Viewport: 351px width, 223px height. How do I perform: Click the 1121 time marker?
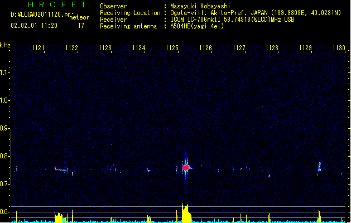click(x=38, y=48)
